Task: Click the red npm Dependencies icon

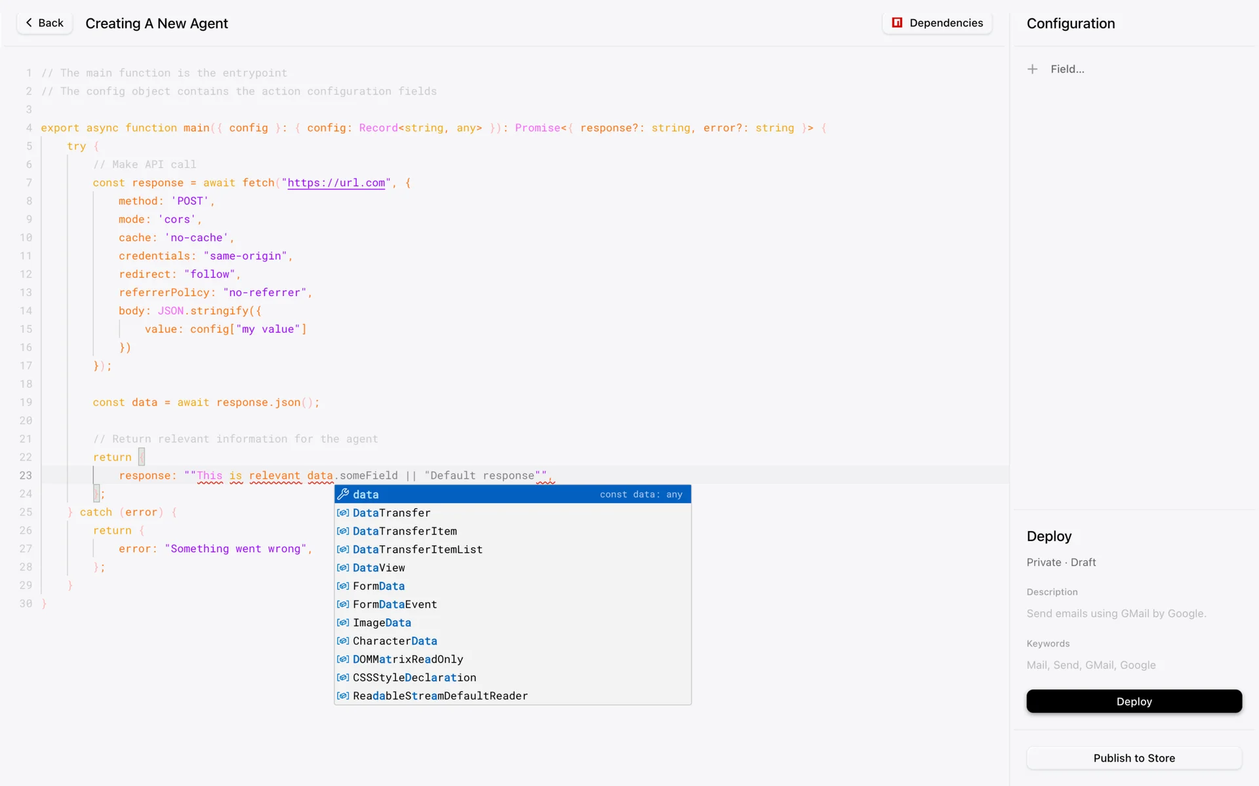Action: (897, 23)
